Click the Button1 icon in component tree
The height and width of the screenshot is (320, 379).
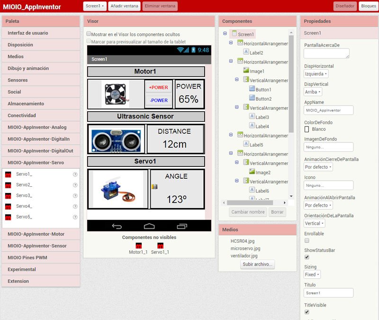point(252,89)
